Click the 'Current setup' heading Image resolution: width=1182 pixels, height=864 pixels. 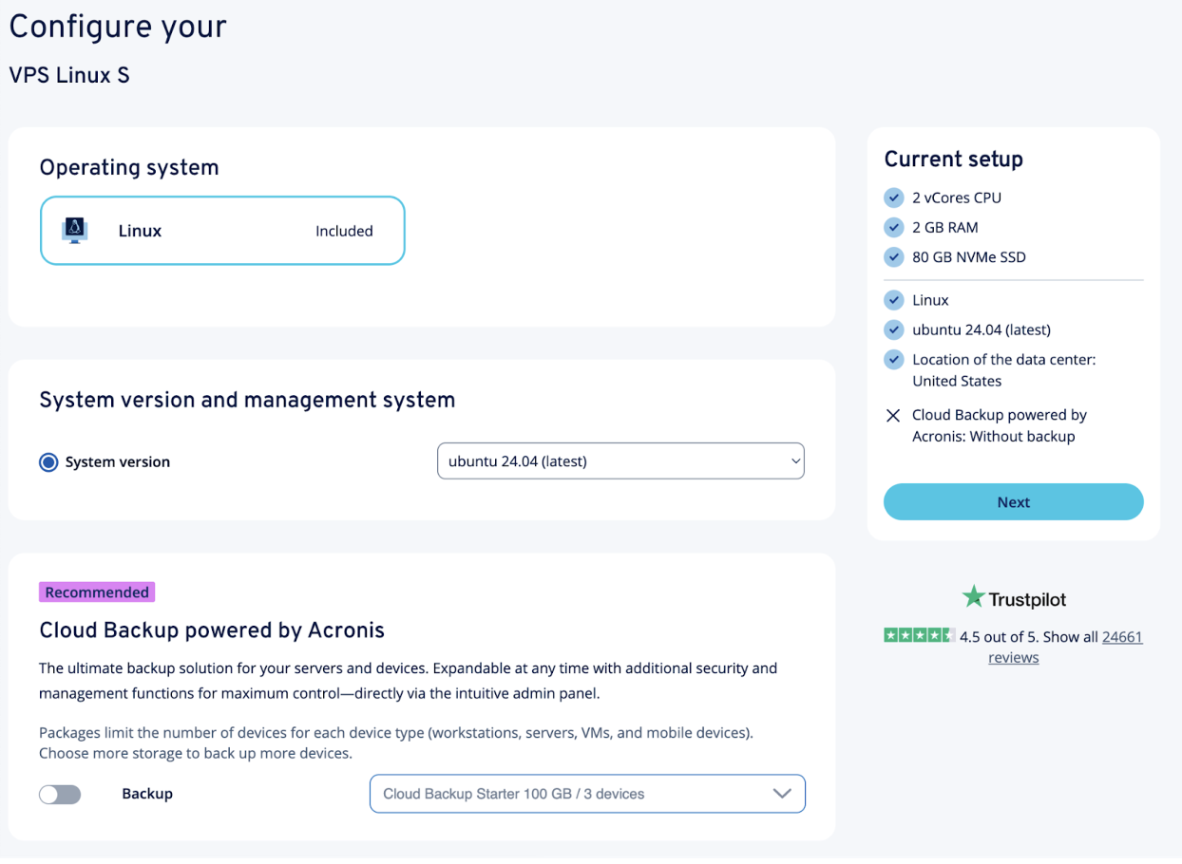click(x=954, y=159)
